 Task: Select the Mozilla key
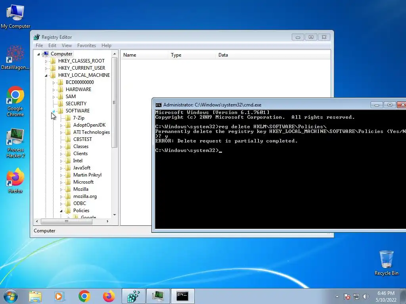[80, 189]
